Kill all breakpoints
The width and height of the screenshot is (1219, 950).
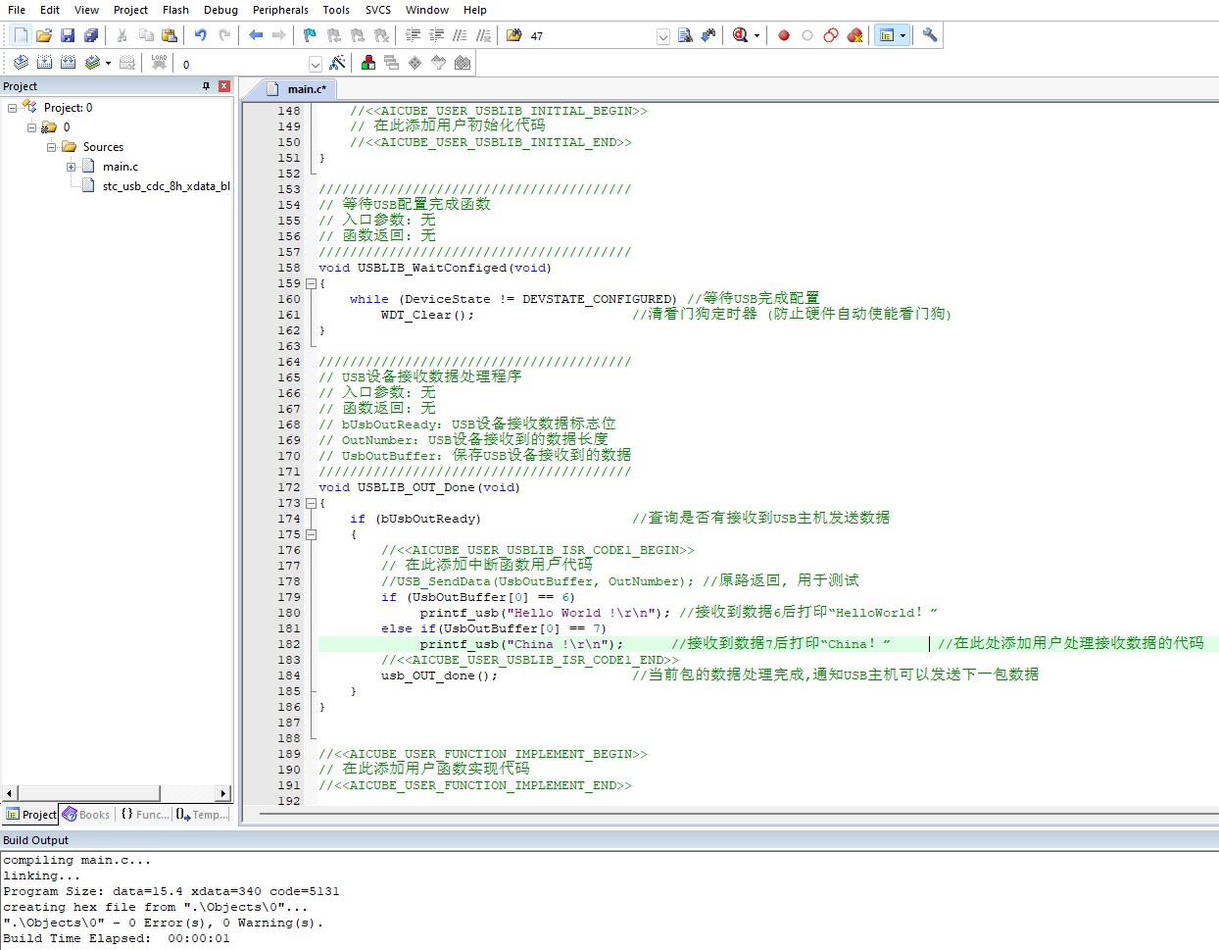[x=854, y=35]
